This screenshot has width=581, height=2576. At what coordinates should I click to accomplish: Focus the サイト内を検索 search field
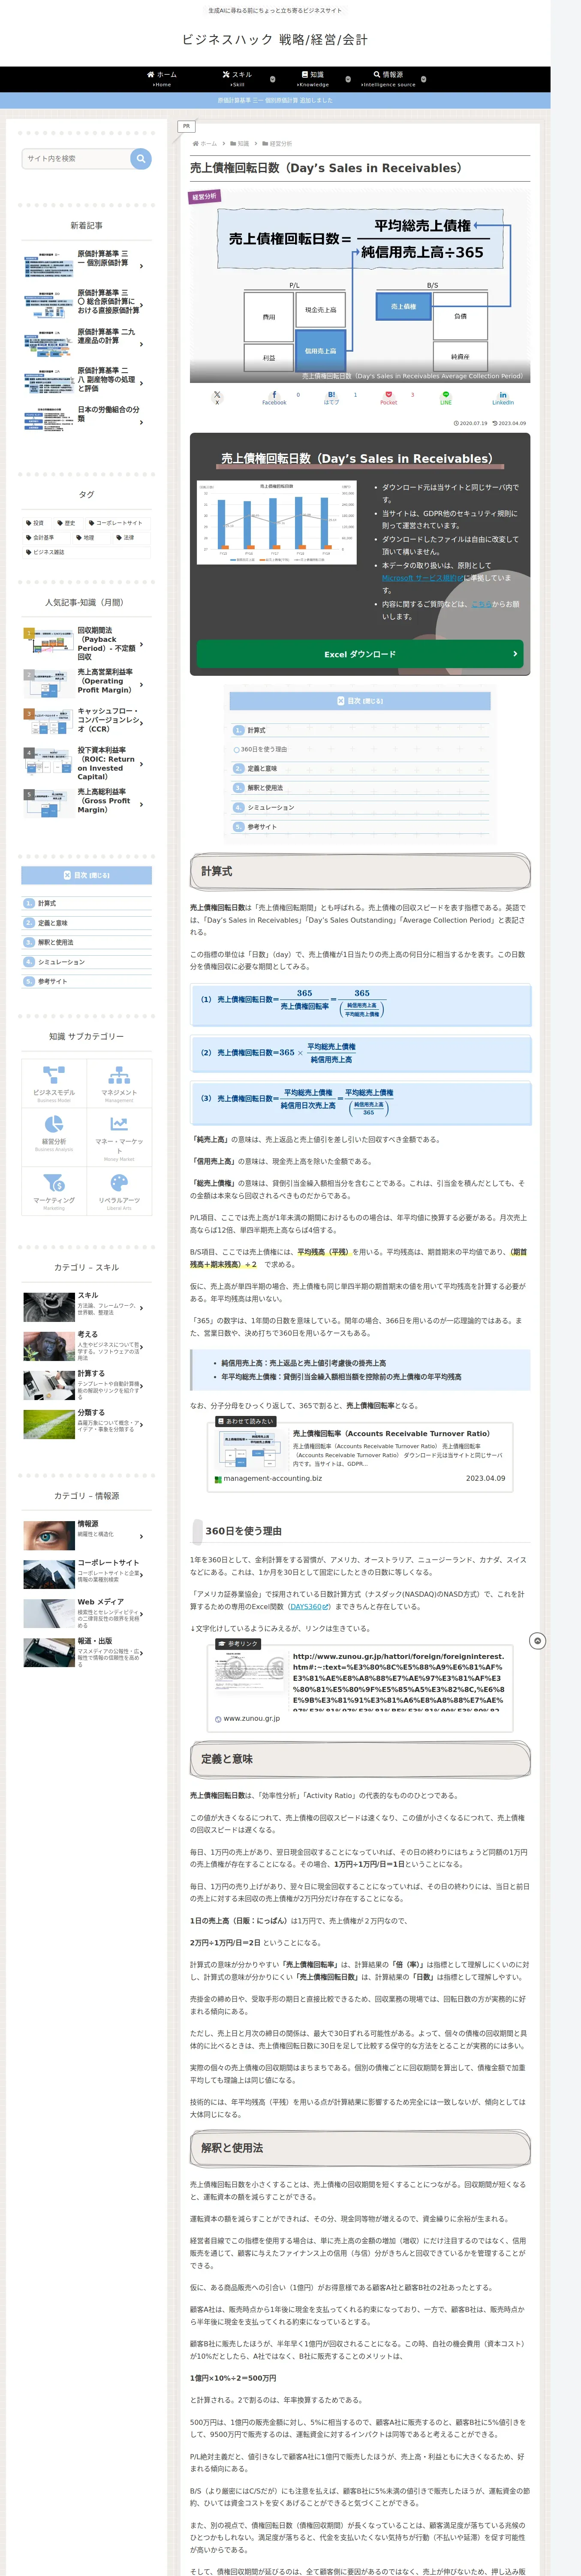pos(76,158)
